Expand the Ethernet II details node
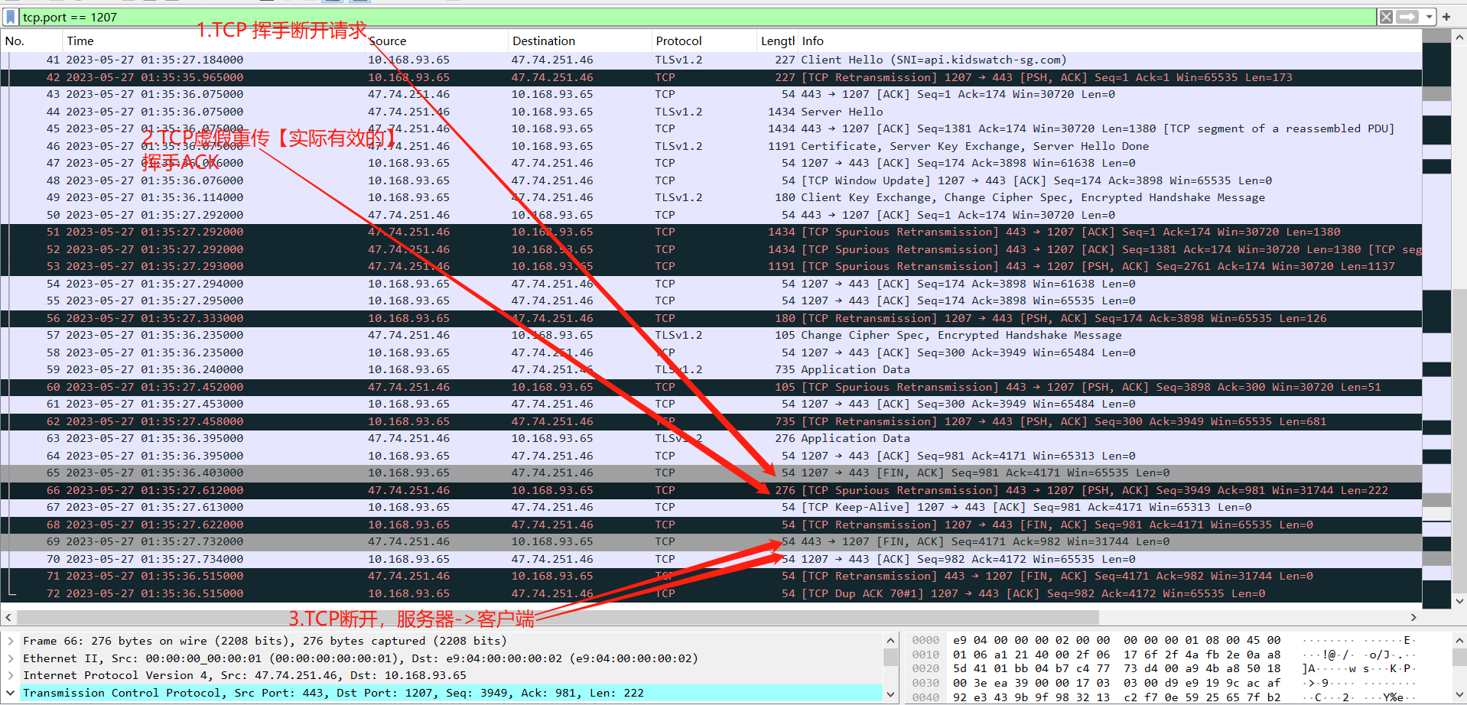1467x705 pixels. (11, 658)
